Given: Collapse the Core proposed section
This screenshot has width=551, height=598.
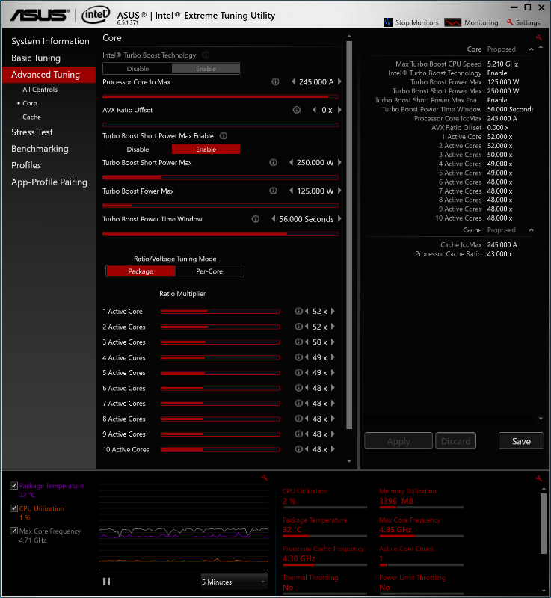Looking at the screenshot, I should [x=531, y=49].
